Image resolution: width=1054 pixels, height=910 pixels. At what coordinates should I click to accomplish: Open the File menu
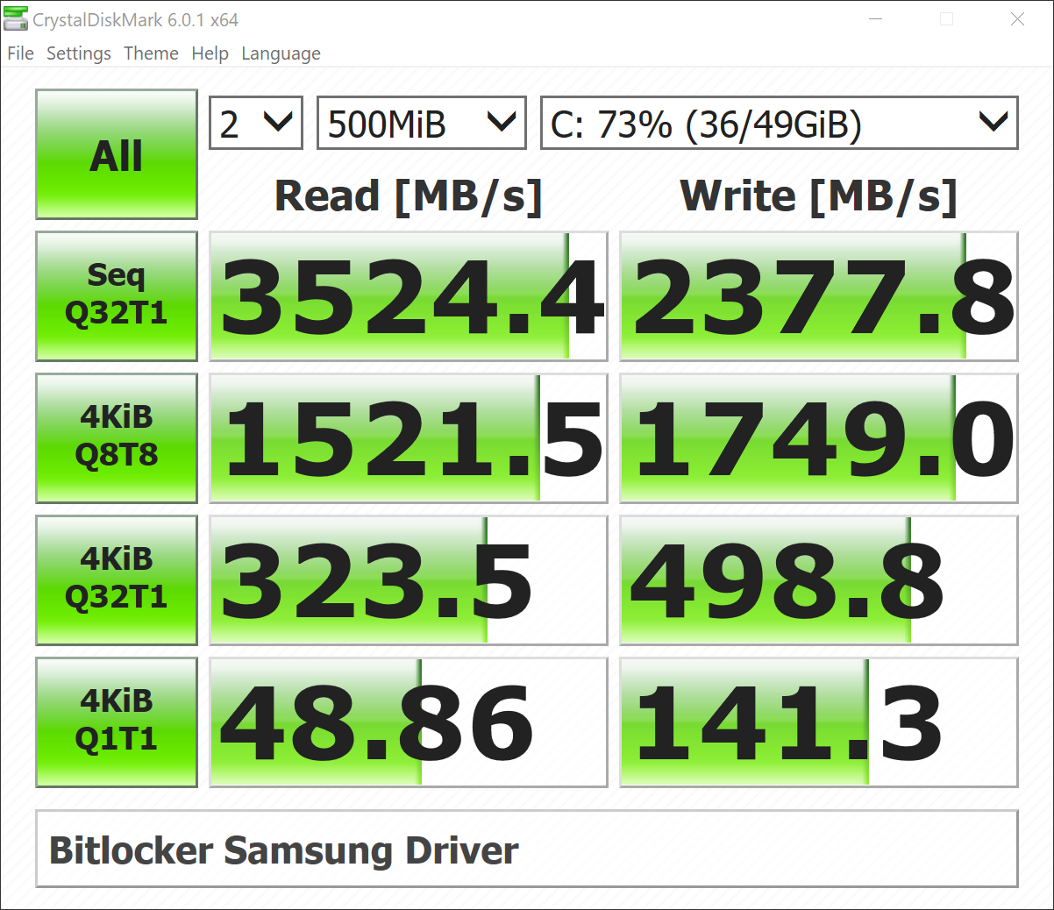20,53
